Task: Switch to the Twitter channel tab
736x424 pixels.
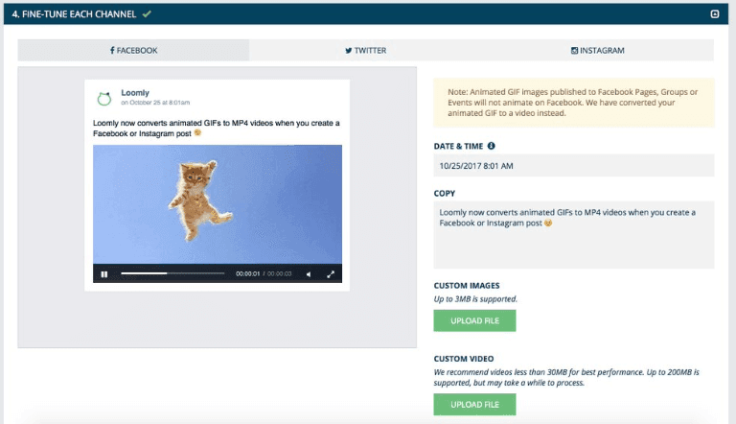Action: pyautogui.click(x=365, y=50)
